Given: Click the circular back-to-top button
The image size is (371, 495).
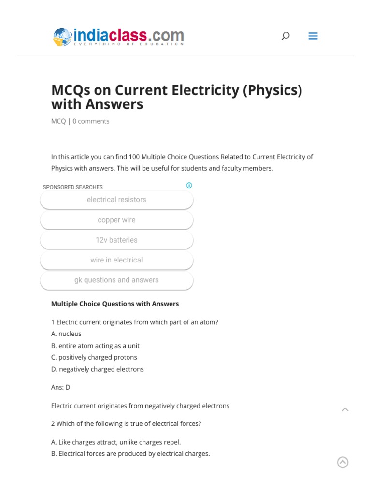Looking at the screenshot, I should [342, 462].
